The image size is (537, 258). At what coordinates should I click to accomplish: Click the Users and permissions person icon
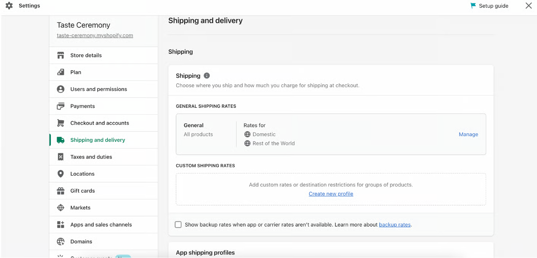(60, 89)
